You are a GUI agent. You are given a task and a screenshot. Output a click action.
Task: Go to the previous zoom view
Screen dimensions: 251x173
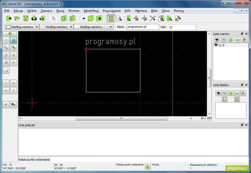[161, 19]
